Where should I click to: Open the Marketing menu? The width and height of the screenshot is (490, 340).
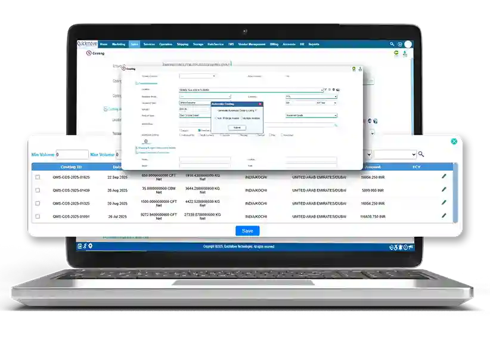(119, 44)
